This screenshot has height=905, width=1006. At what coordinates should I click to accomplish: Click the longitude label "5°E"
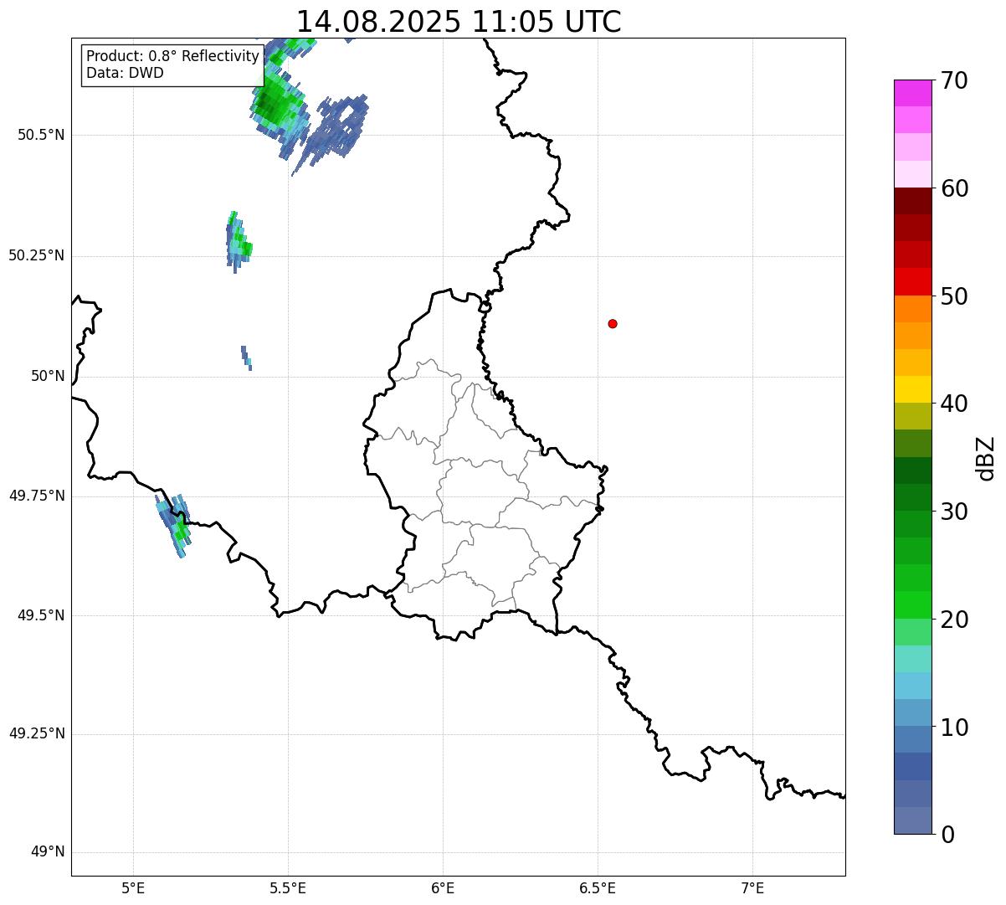pos(133,887)
